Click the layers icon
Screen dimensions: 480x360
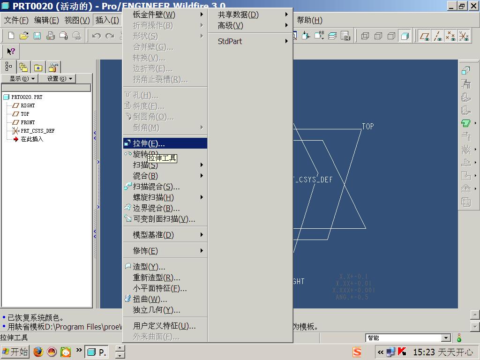tap(332, 36)
